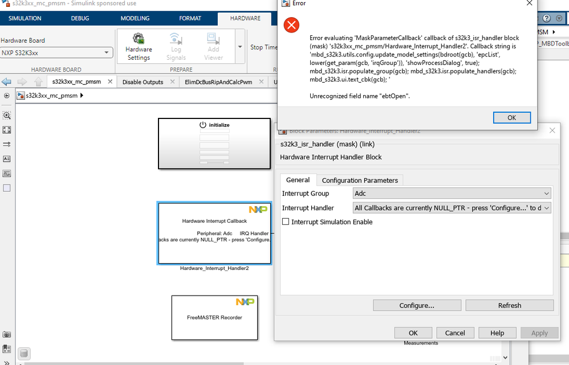Click the forward navigation arrow
569x365 pixels.
tap(22, 81)
